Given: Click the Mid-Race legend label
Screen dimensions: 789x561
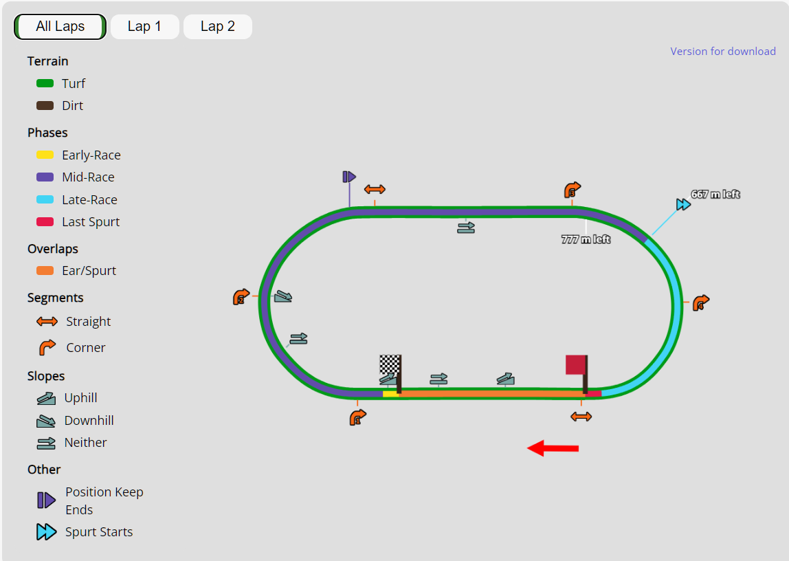Looking at the screenshot, I should tap(88, 177).
